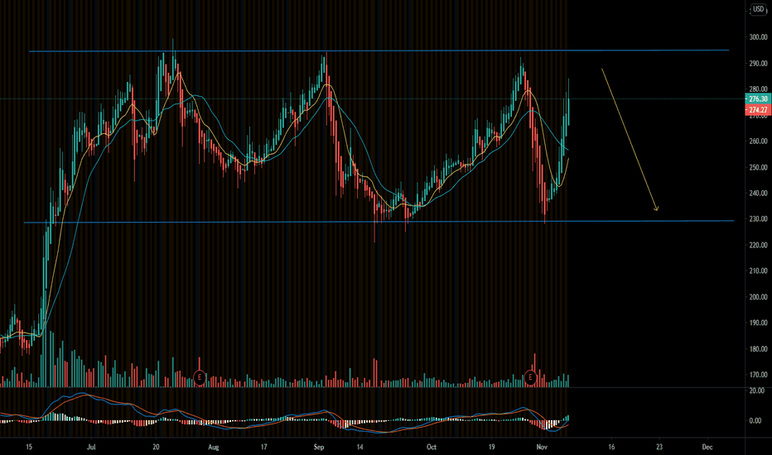
Task: Click the 14 date label on time axis
Action: 359,447
